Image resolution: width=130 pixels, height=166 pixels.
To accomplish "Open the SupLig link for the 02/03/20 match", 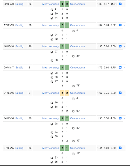I will [19, 4].
